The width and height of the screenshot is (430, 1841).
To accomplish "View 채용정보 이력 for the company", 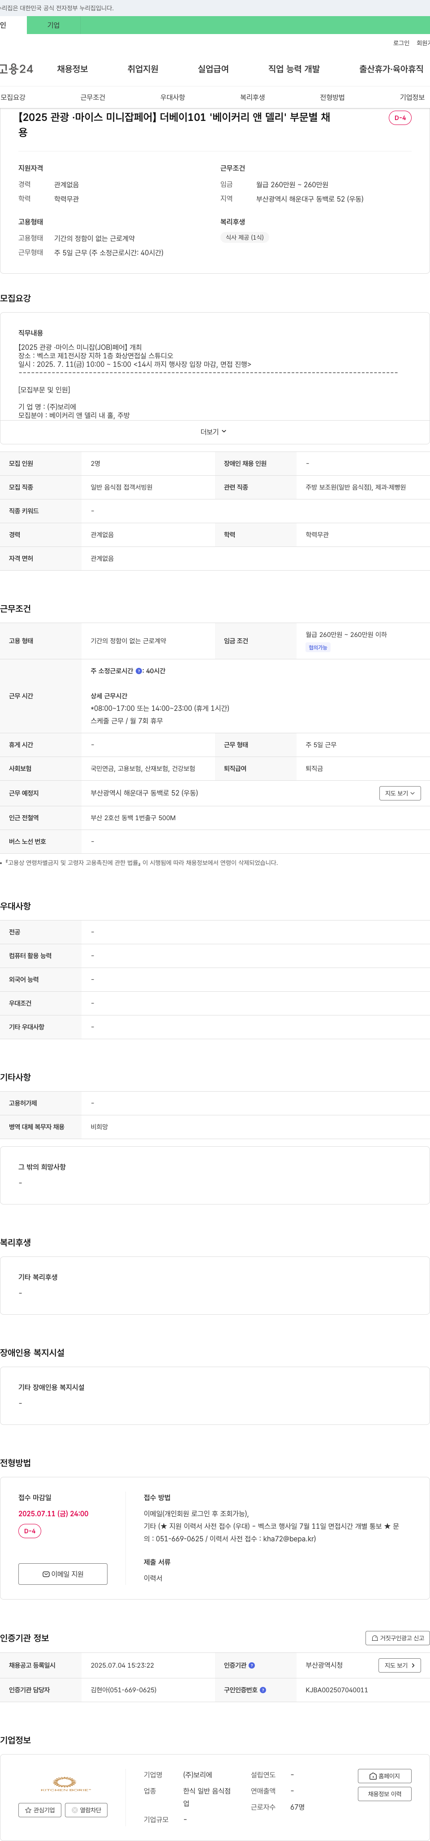I will (384, 1794).
